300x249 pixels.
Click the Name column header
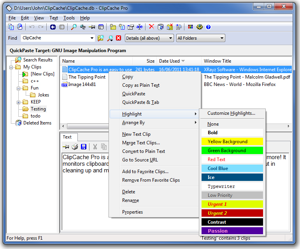point(96,61)
